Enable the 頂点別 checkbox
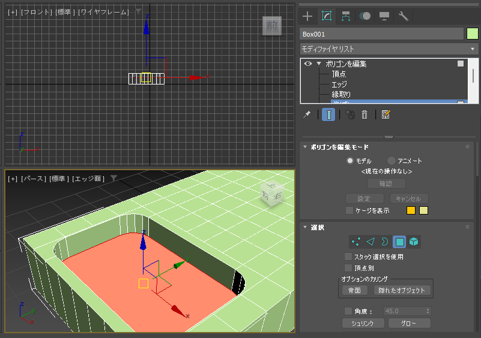The width and height of the screenshot is (481, 338). 348,268
